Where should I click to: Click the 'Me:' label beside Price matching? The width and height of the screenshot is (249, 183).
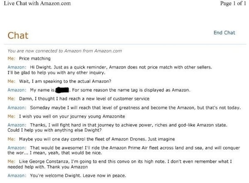(x=12, y=59)
